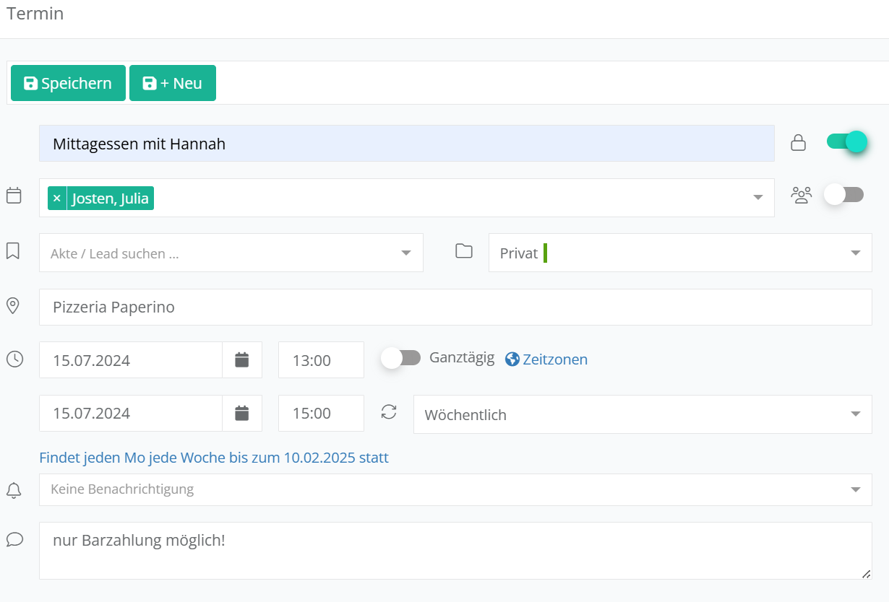Click the location pin icon
Image resolution: width=889 pixels, height=602 pixels.
click(x=13, y=306)
